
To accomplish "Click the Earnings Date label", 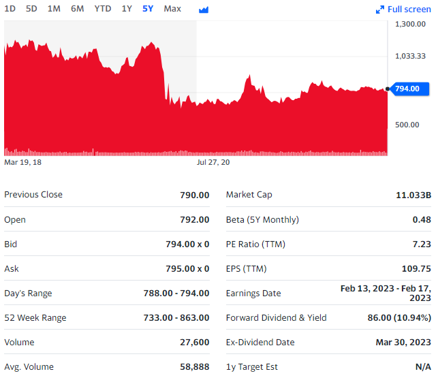I will pyautogui.click(x=253, y=294).
